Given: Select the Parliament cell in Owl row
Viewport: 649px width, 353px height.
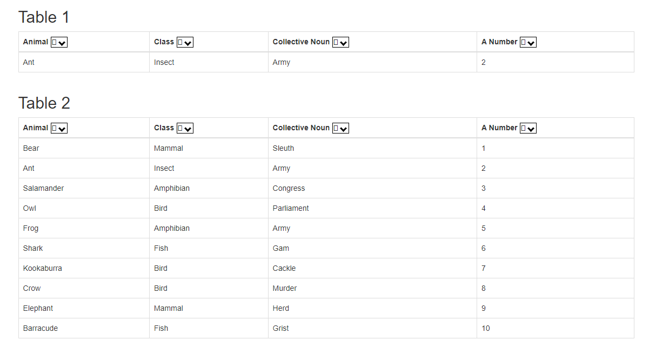Looking at the screenshot, I should click(x=291, y=208).
